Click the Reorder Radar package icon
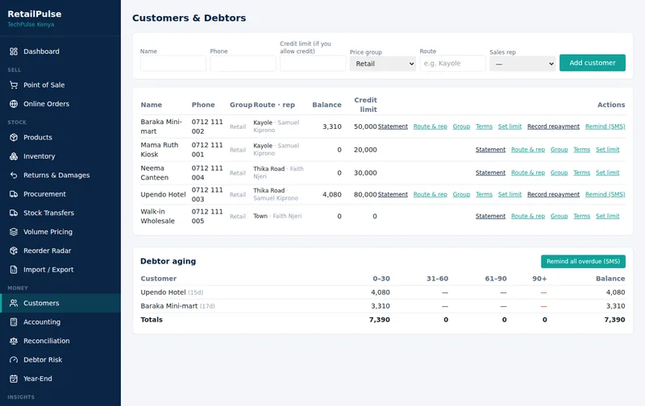645x406 pixels. (14, 251)
